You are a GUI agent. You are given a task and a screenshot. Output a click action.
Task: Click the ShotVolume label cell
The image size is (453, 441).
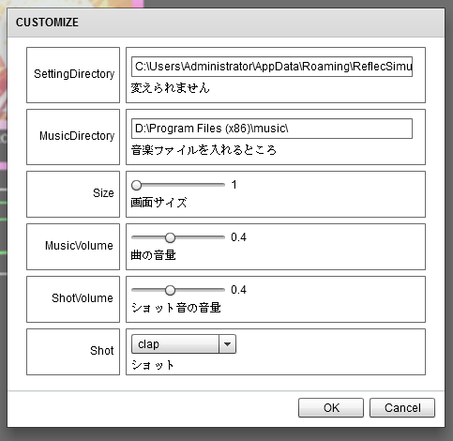[x=73, y=299]
